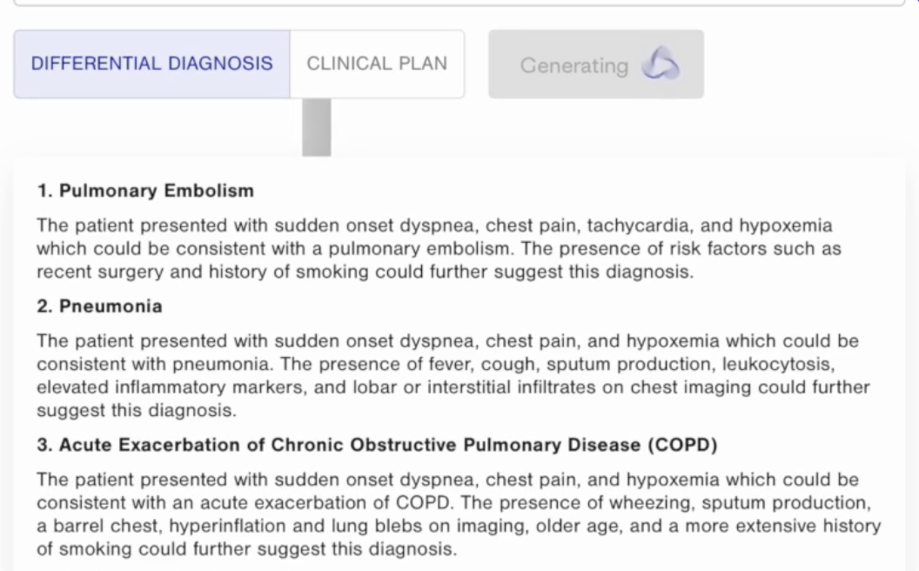Click the Generating button label

pos(574,65)
